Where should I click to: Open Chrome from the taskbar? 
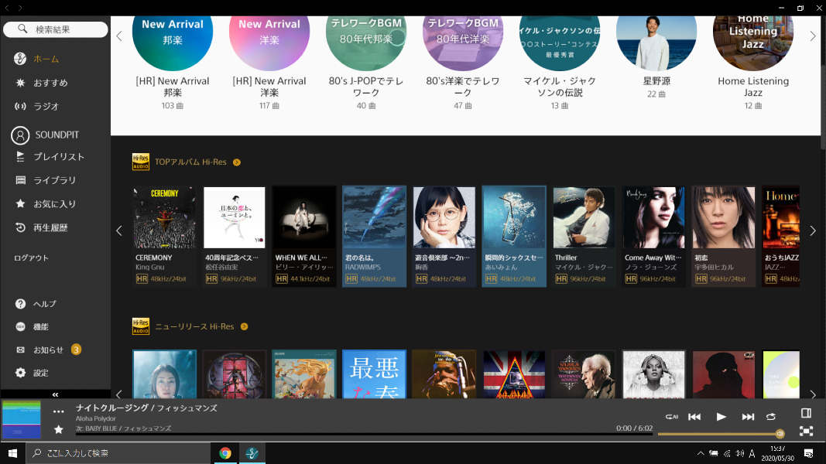coord(225,453)
